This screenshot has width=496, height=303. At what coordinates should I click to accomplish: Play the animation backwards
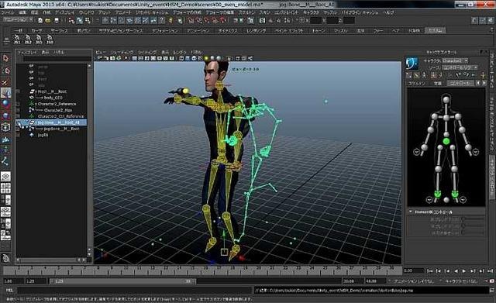point(456,271)
